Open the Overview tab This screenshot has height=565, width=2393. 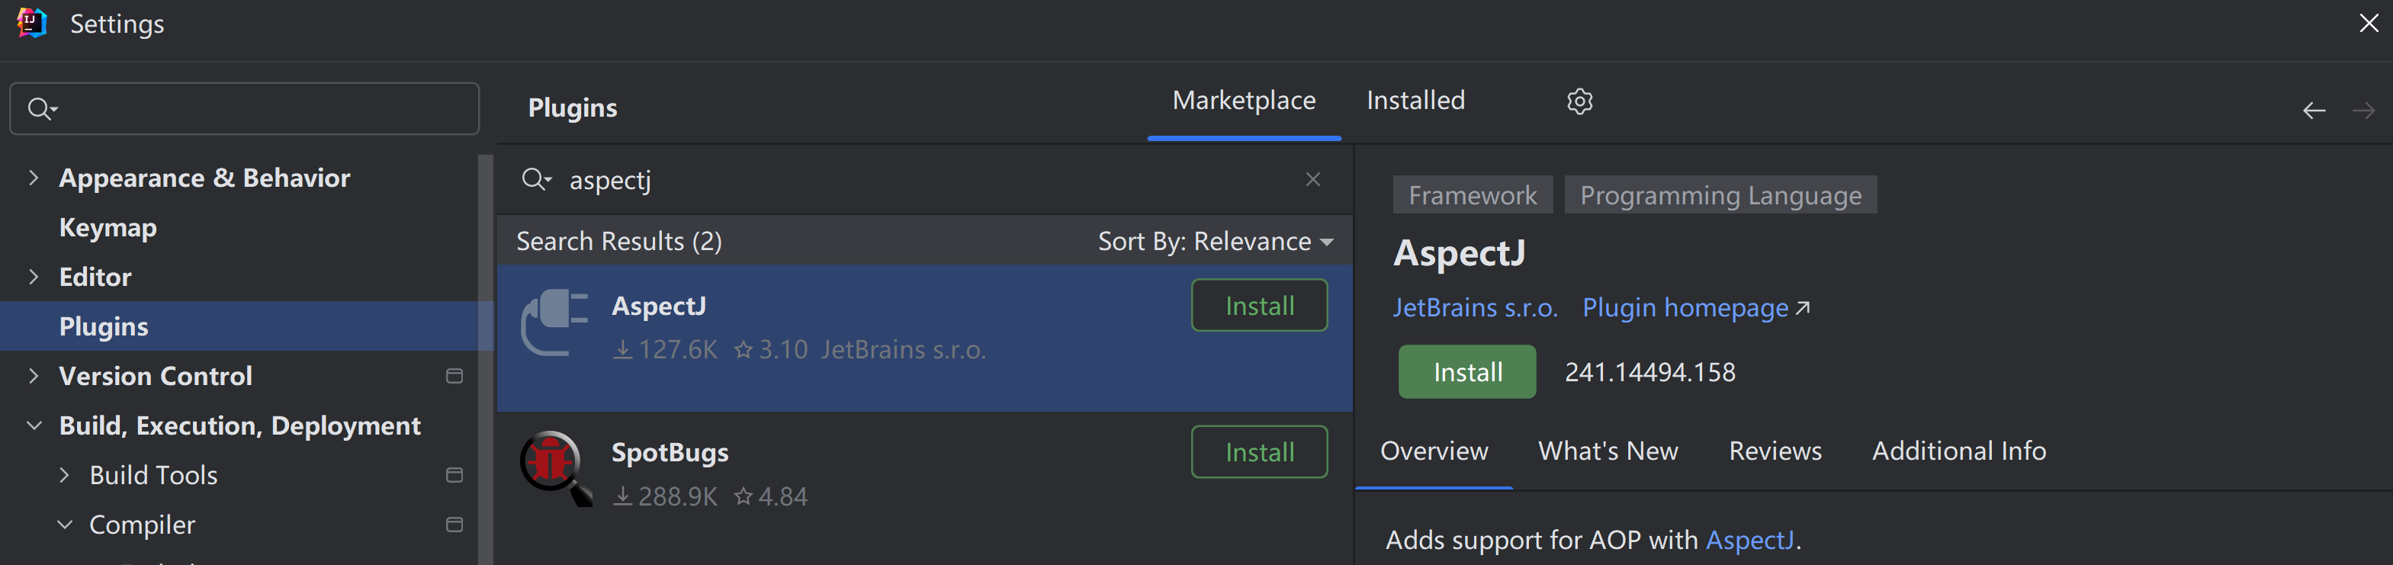click(x=1434, y=451)
